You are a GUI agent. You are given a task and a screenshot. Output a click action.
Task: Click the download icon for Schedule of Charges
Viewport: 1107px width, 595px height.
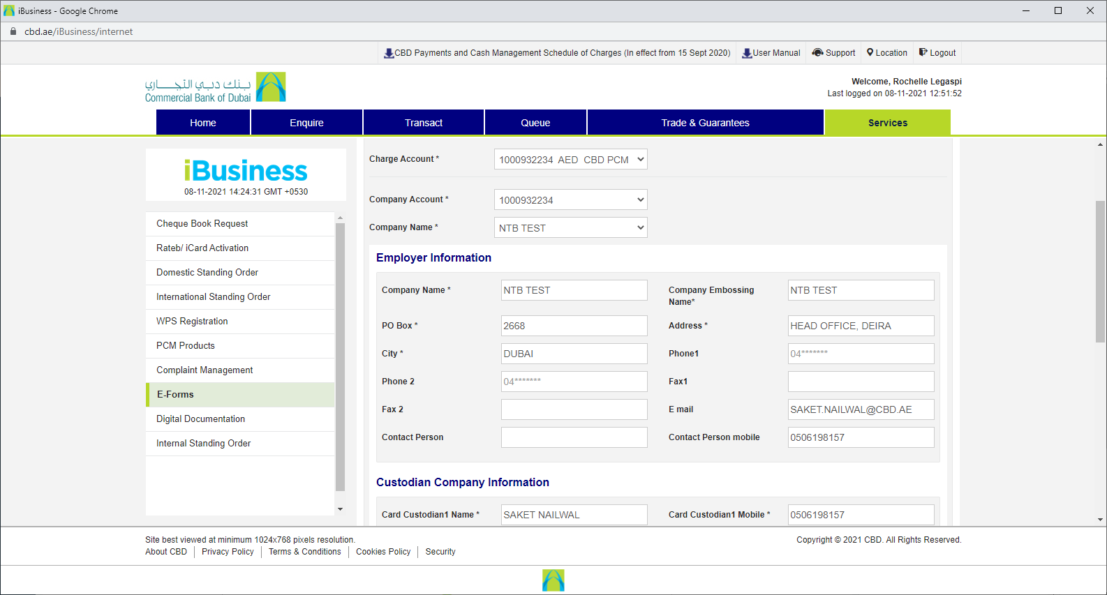[x=389, y=53]
